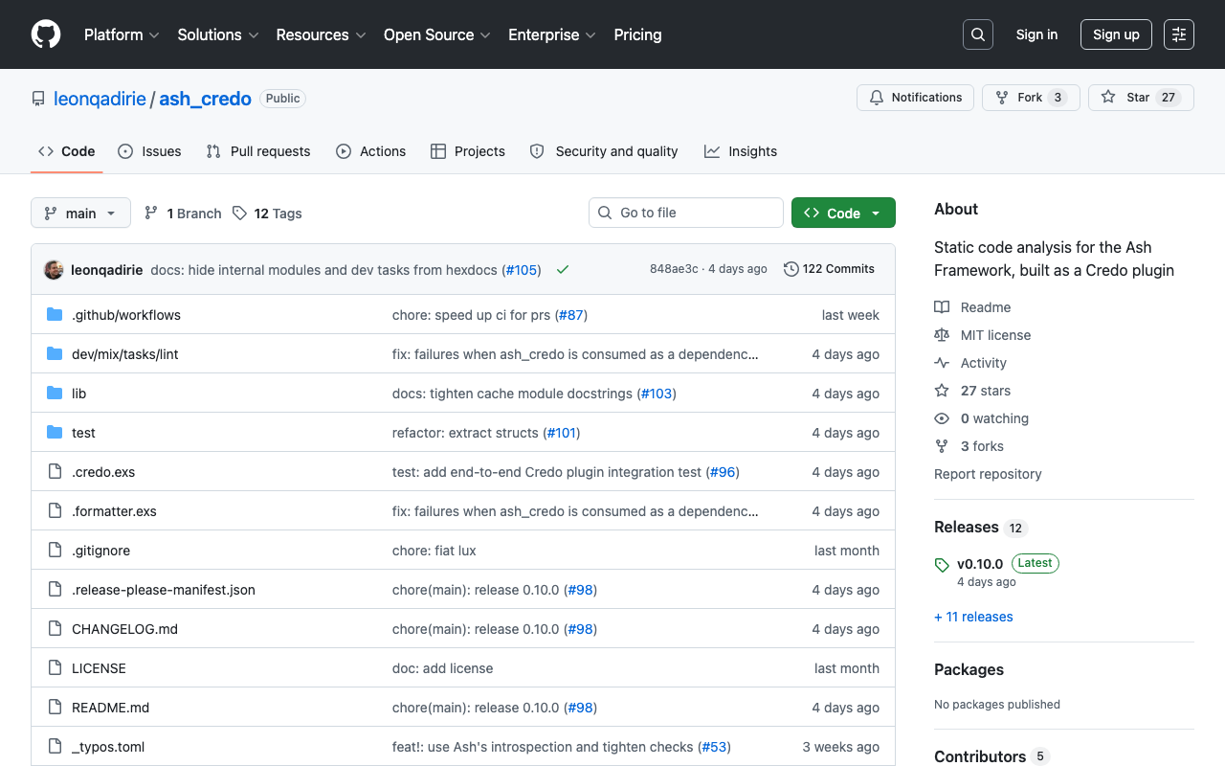Screen dimensions: 1225x766
Task: Open the Security and quality tab
Action: (x=604, y=151)
